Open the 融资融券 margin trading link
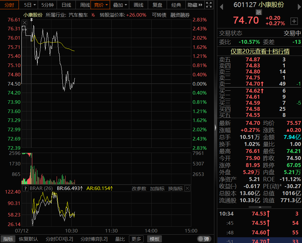302x243 pixels. click(180, 15)
